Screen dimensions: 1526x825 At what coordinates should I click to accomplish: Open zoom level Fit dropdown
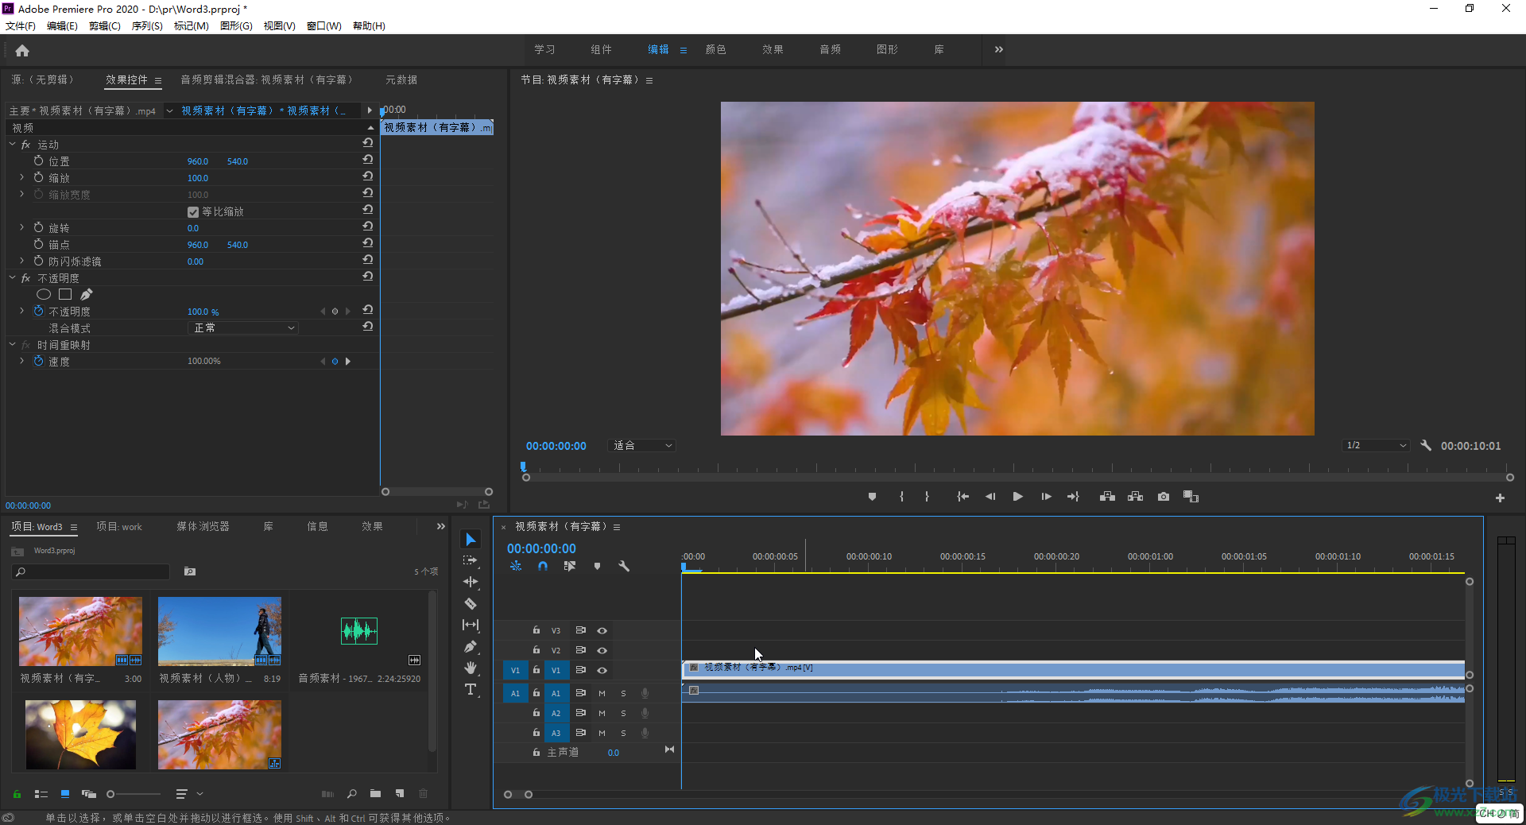pyautogui.click(x=642, y=446)
